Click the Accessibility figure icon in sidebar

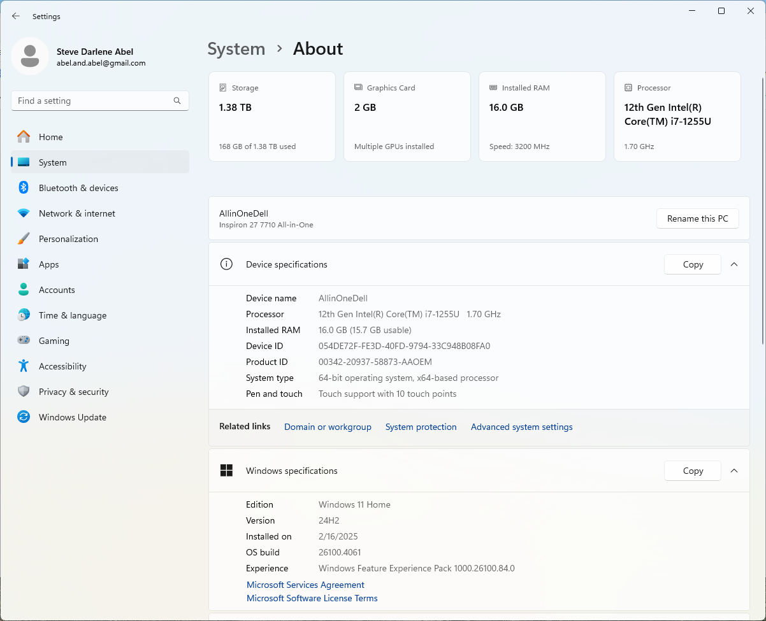pos(24,366)
